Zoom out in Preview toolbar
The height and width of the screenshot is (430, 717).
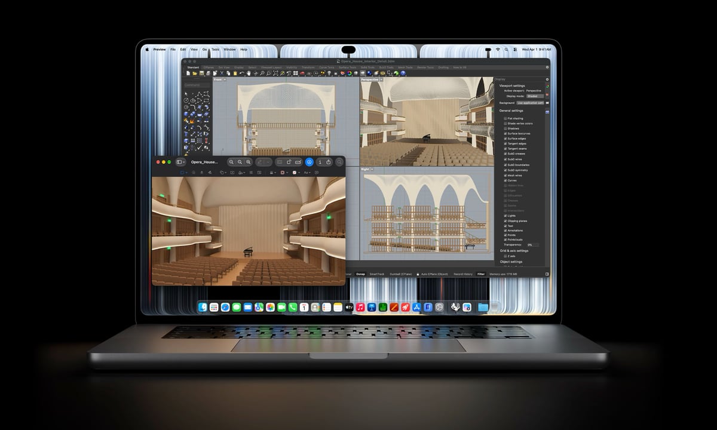[231, 162]
